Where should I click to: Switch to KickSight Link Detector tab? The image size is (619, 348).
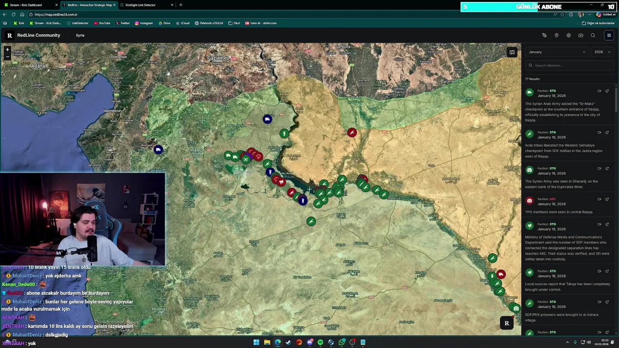click(147, 5)
